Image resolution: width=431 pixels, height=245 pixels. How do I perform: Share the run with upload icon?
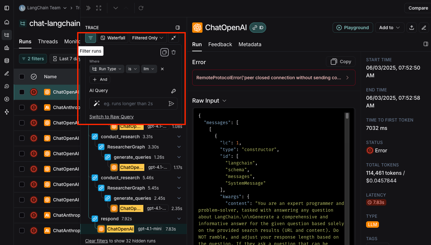[x=412, y=28]
